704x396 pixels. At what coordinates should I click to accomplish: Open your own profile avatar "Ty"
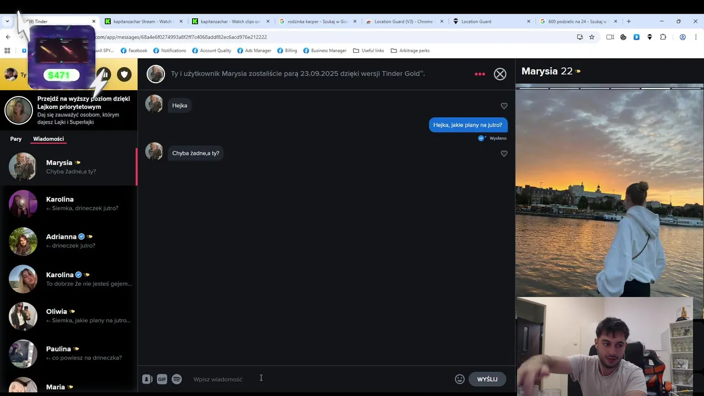(x=11, y=74)
